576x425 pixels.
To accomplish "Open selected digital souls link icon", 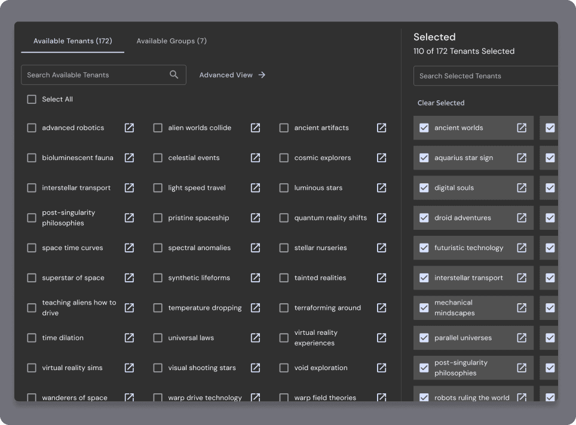I will pos(522,188).
